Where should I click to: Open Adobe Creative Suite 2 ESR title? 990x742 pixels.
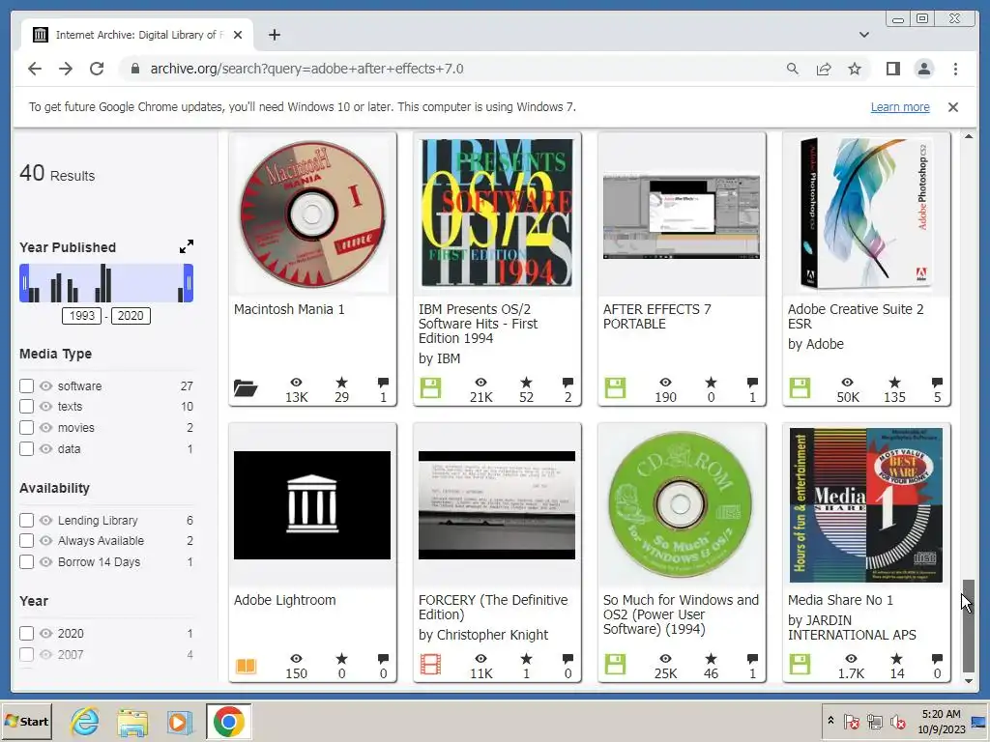856,317
